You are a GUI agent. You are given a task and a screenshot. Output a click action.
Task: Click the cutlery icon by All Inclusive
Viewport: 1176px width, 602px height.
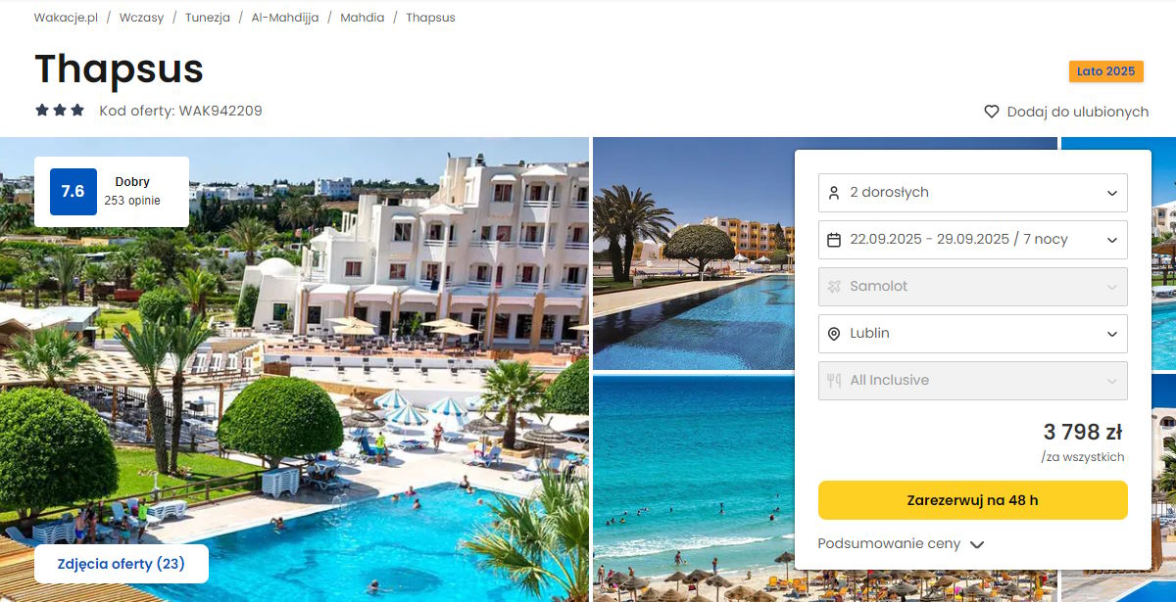click(834, 381)
